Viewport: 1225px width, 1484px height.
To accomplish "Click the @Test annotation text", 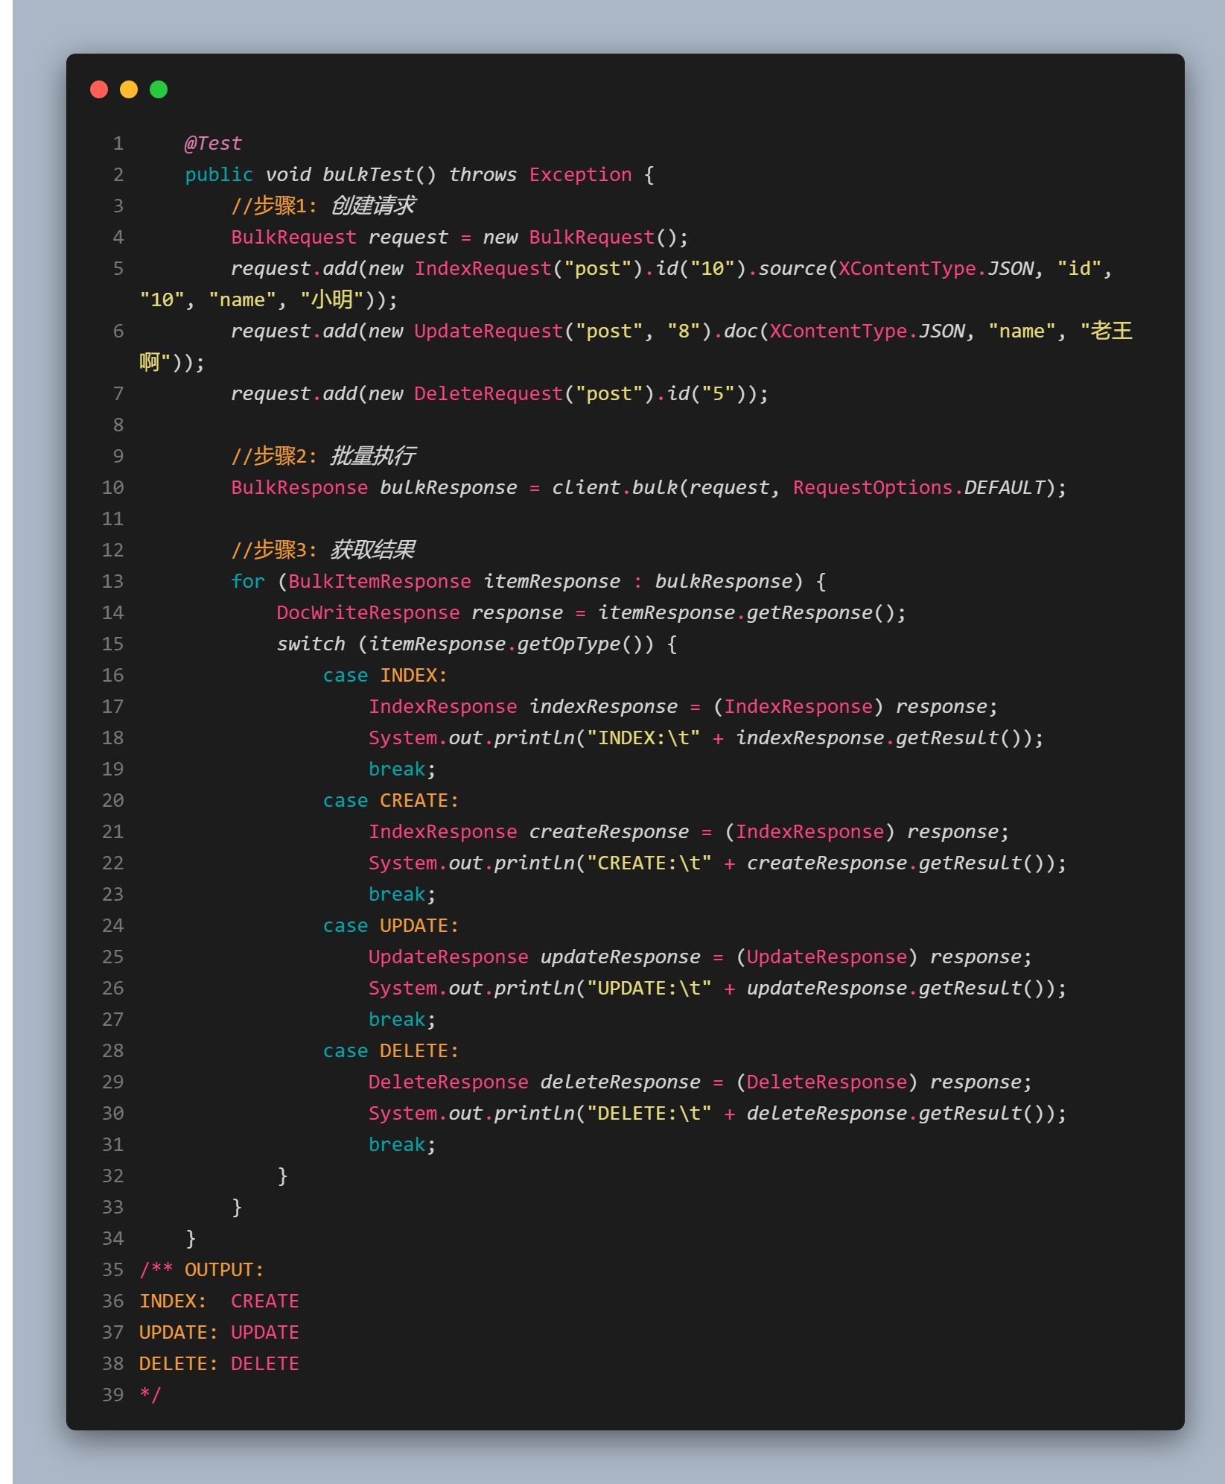I will click(x=213, y=143).
